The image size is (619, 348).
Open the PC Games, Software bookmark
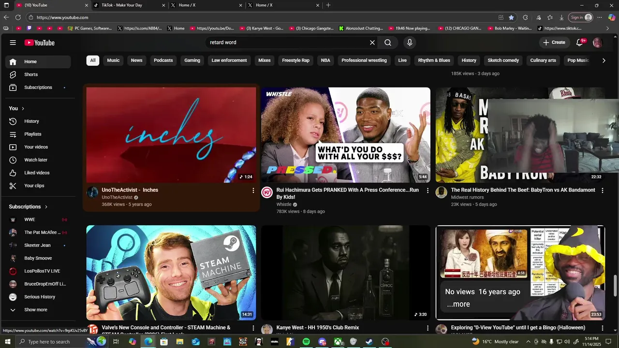pyautogui.click(x=90, y=29)
